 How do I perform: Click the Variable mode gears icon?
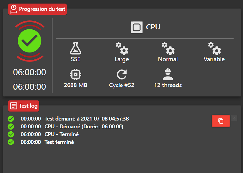[x=214, y=48]
